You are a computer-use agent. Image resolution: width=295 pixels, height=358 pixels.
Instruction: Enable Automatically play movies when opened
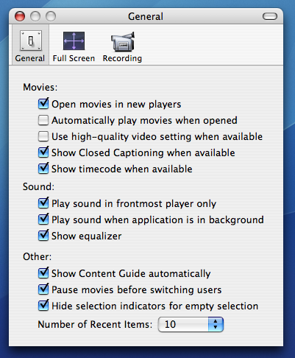coord(43,120)
